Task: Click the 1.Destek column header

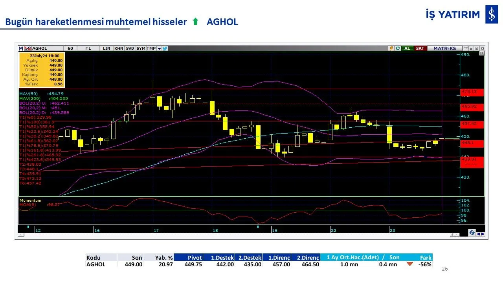Action: (x=219, y=257)
